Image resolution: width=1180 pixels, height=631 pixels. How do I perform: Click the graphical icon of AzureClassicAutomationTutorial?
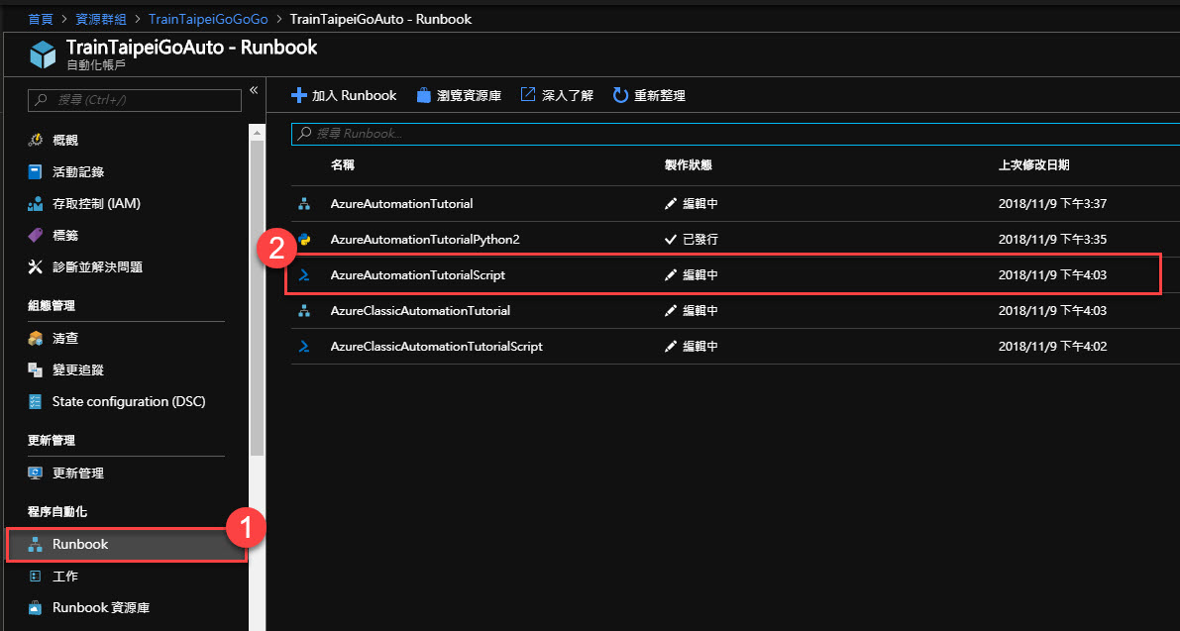click(x=304, y=311)
